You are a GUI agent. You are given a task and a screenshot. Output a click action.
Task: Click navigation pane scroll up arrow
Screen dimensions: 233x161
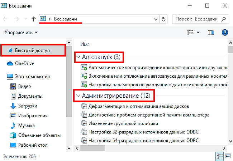tap(69, 43)
